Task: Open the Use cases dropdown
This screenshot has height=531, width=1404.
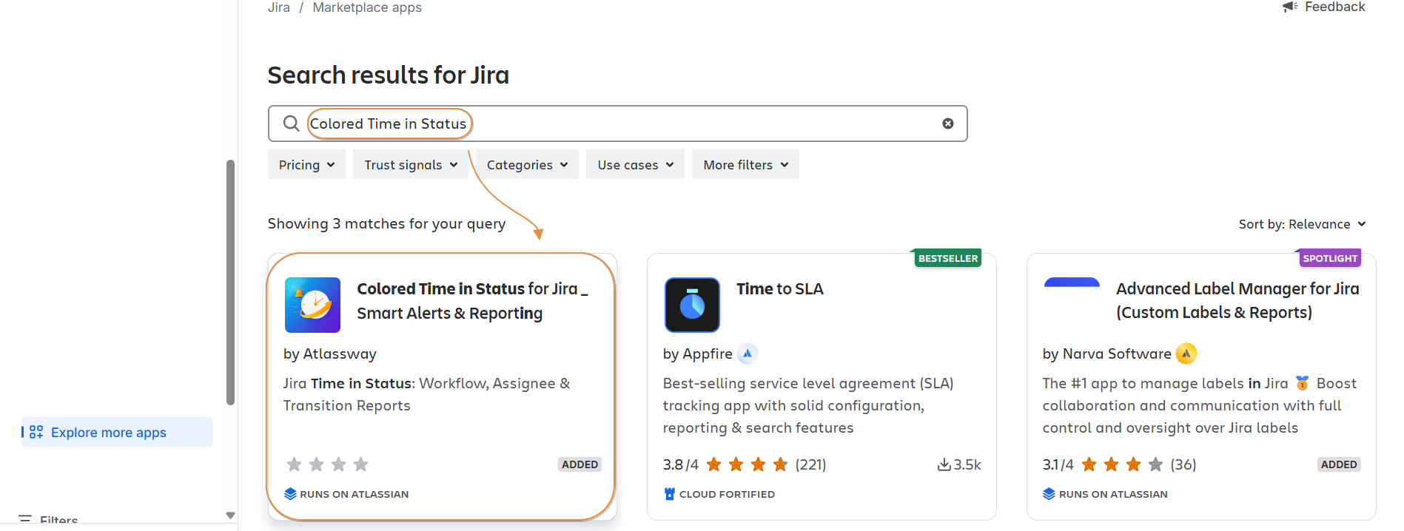Action: tap(635, 165)
